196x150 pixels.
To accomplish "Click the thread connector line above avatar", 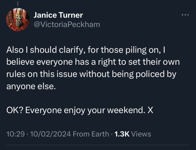I will [18, 3].
